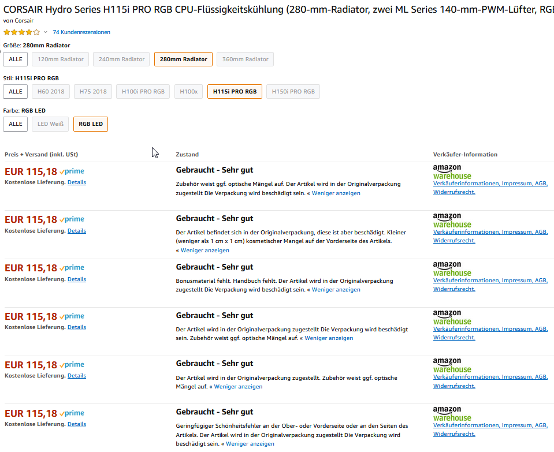The height and width of the screenshot is (452, 554).
Task: Click Amazon Warehouse logo in fourth offer
Action: 452,317
